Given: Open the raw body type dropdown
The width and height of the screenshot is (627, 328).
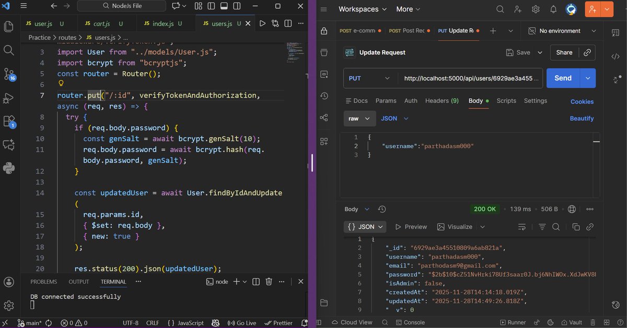Looking at the screenshot, I should coord(359,119).
